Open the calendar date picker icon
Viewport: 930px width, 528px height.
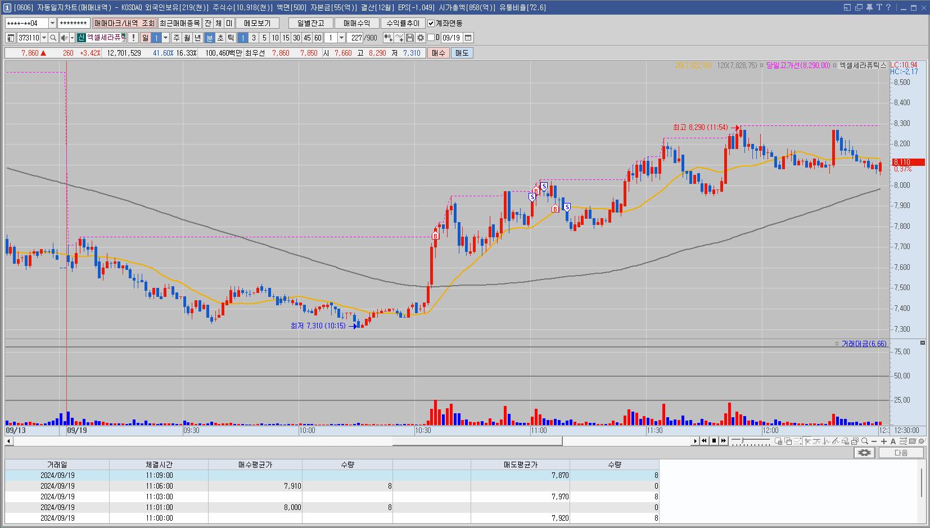468,38
